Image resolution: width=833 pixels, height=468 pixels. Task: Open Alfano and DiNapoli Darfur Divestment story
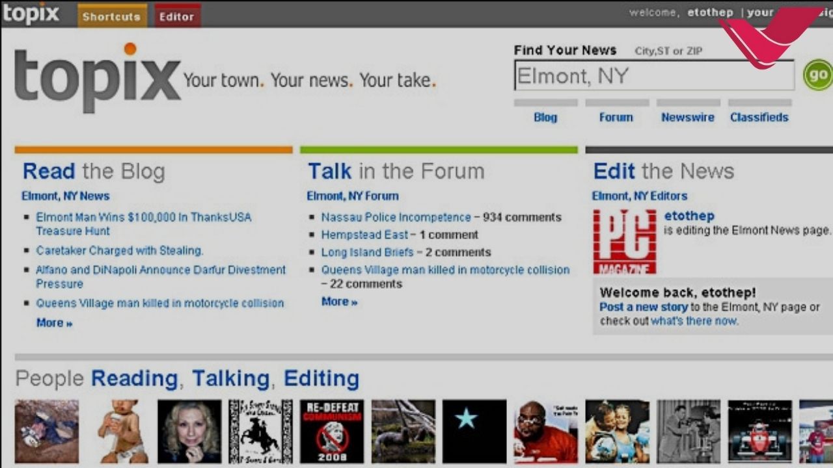click(161, 276)
